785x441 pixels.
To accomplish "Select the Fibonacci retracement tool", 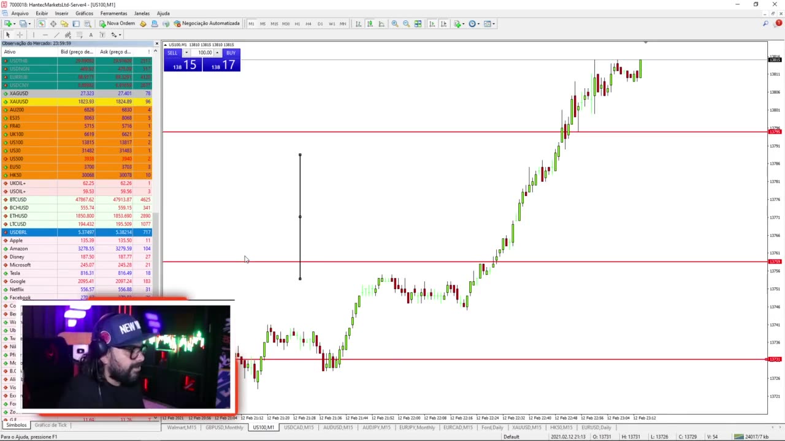I will (80, 35).
